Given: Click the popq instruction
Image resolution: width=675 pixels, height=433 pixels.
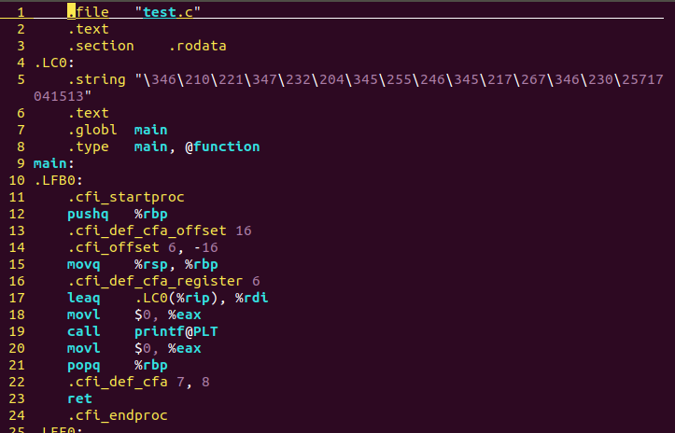Looking at the screenshot, I should coord(83,365).
